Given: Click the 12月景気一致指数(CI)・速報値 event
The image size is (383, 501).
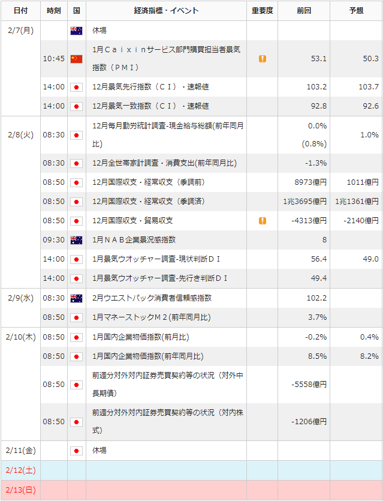Looking at the screenshot, I should 150,106.
